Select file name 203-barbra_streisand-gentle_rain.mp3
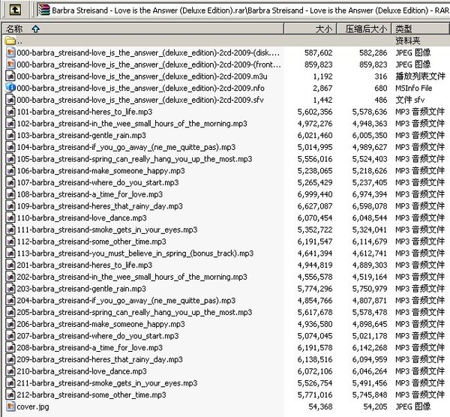The width and height of the screenshot is (450, 417). point(82,289)
